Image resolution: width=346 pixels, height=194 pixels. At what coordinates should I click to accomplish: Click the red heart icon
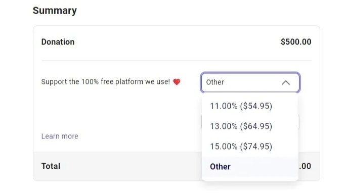[177, 82]
